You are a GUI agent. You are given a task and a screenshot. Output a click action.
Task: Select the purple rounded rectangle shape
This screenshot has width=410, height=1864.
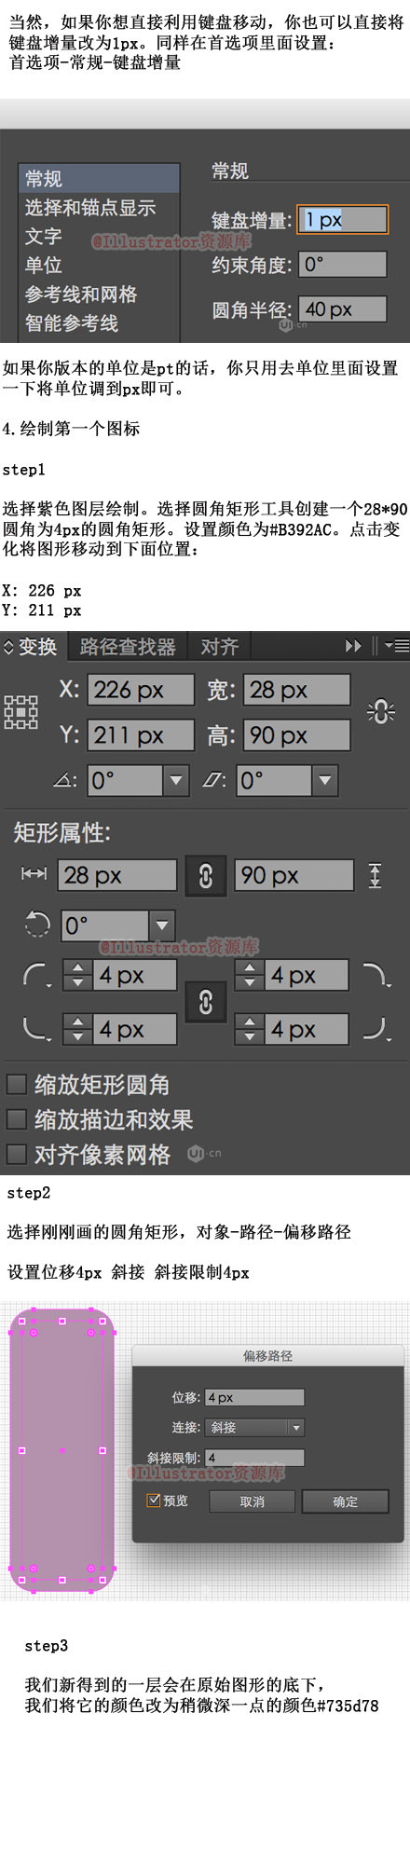click(61, 1450)
